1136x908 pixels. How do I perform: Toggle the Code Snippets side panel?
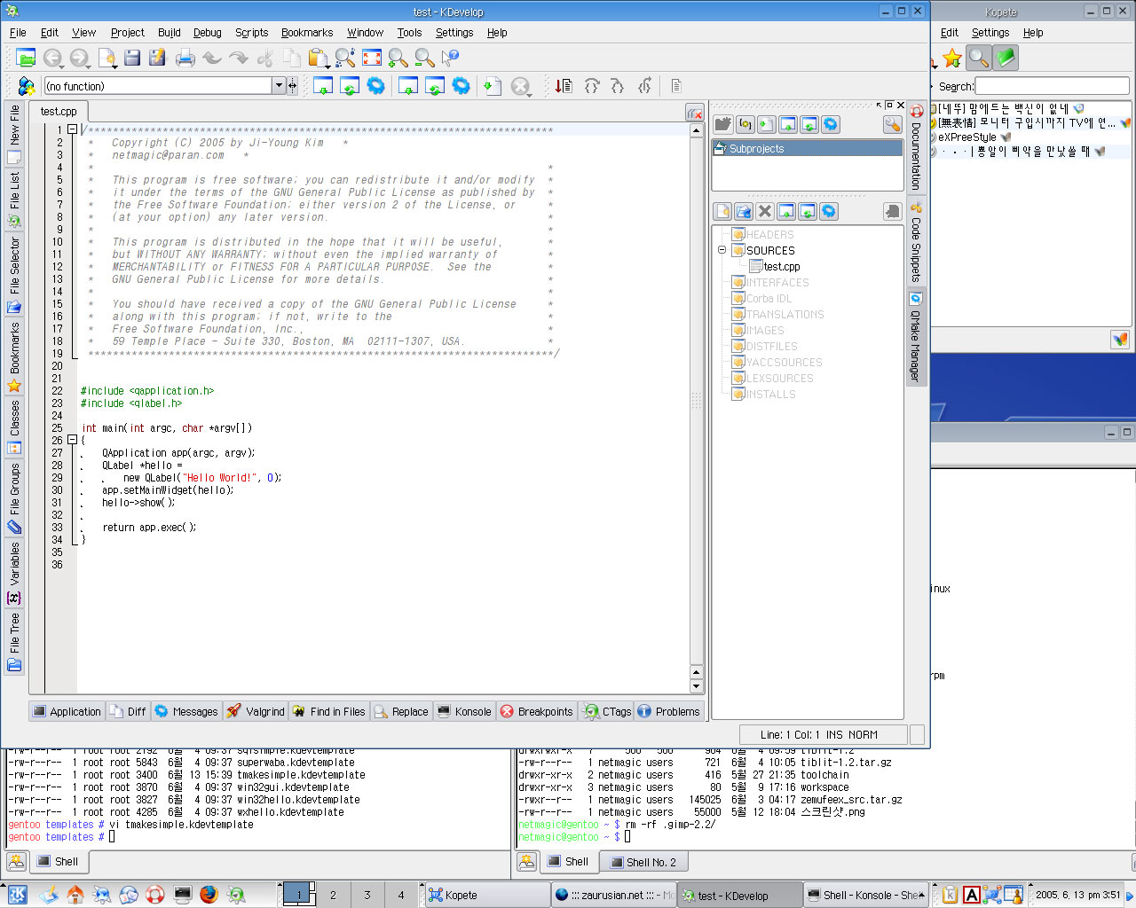pyautogui.click(x=916, y=242)
